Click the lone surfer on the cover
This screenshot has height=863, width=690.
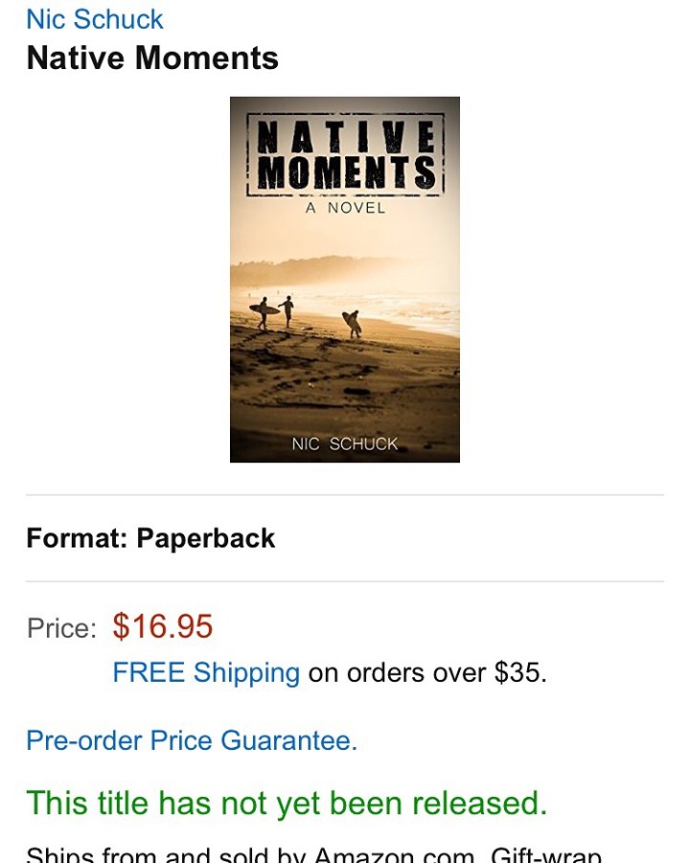[x=352, y=324]
